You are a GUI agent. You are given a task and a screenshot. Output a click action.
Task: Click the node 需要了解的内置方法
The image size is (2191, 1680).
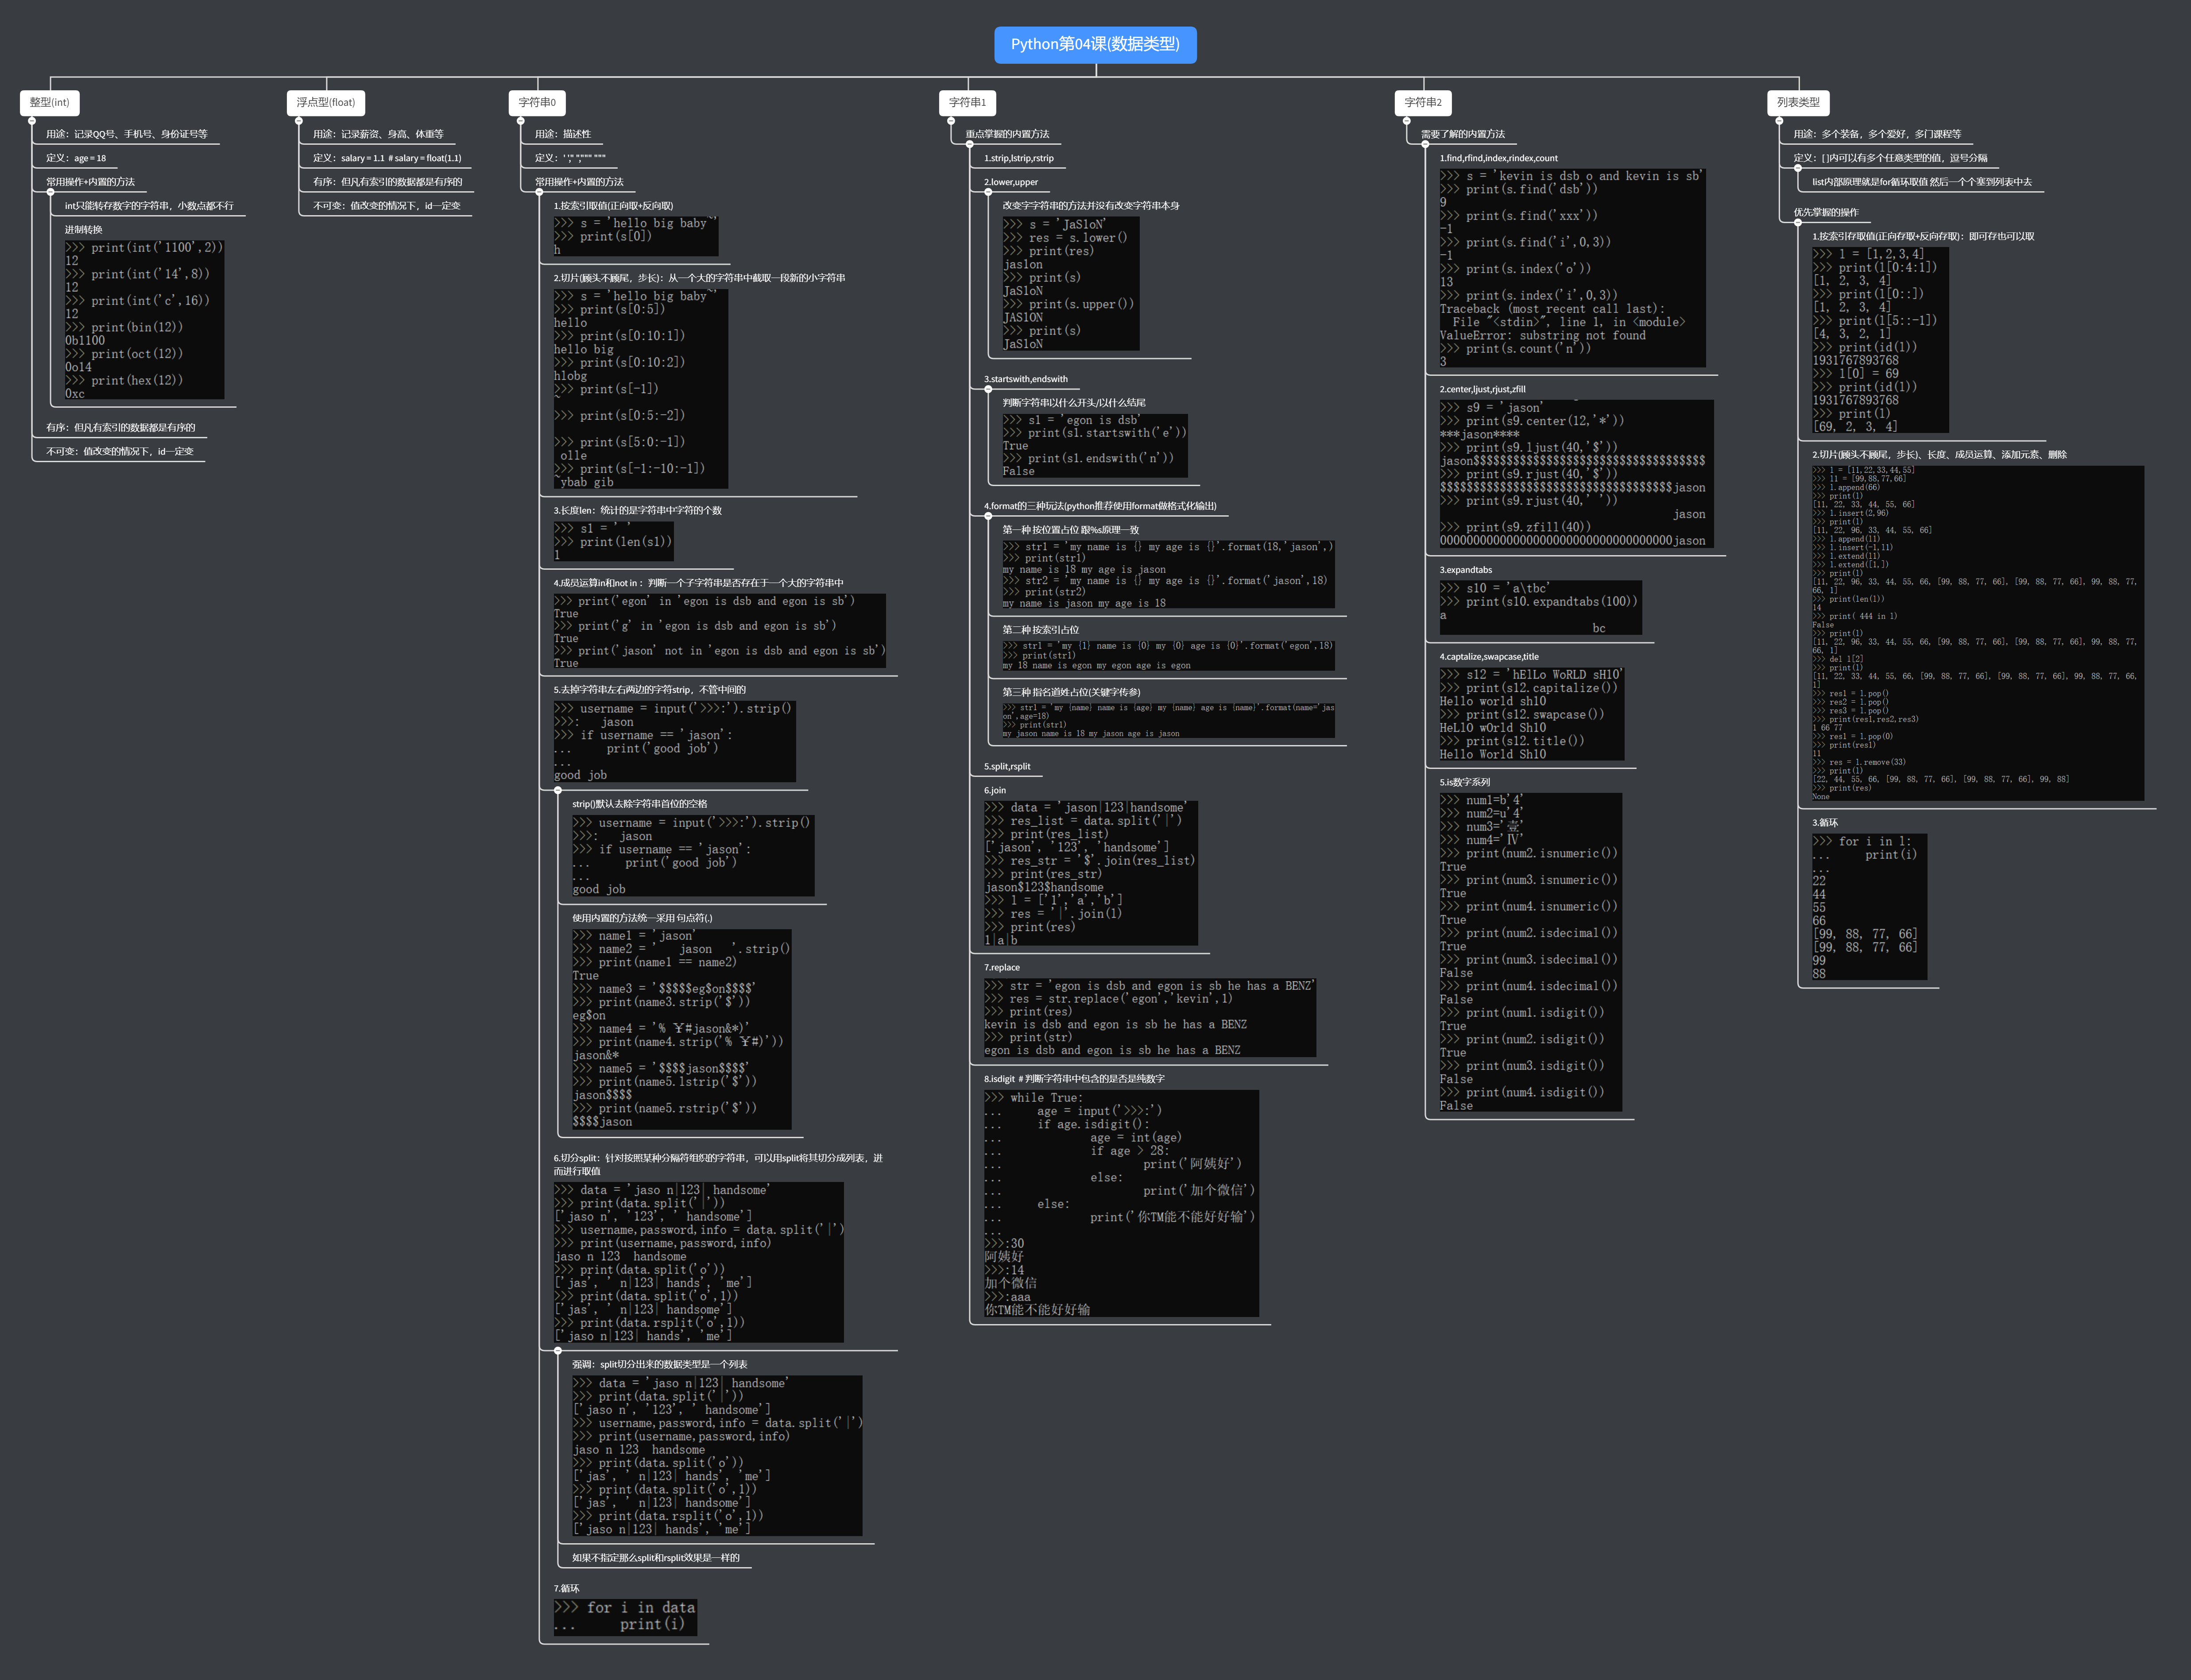coord(1462,134)
